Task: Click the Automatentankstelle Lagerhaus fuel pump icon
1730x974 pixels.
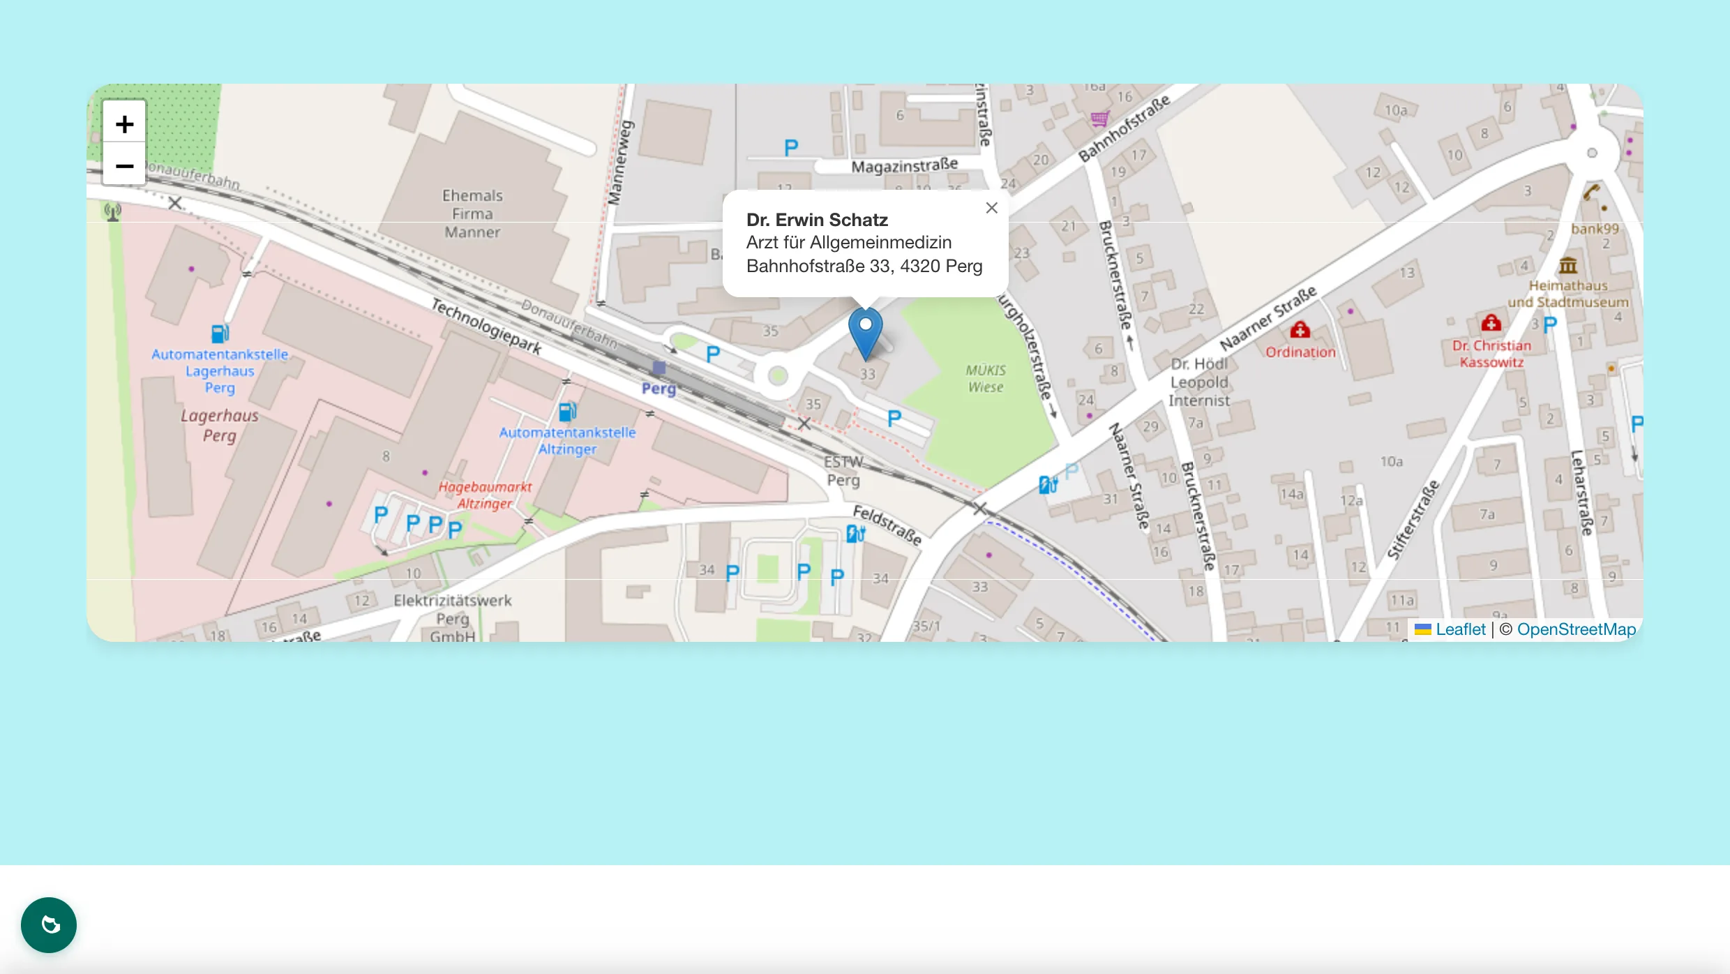Action: pos(220,333)
